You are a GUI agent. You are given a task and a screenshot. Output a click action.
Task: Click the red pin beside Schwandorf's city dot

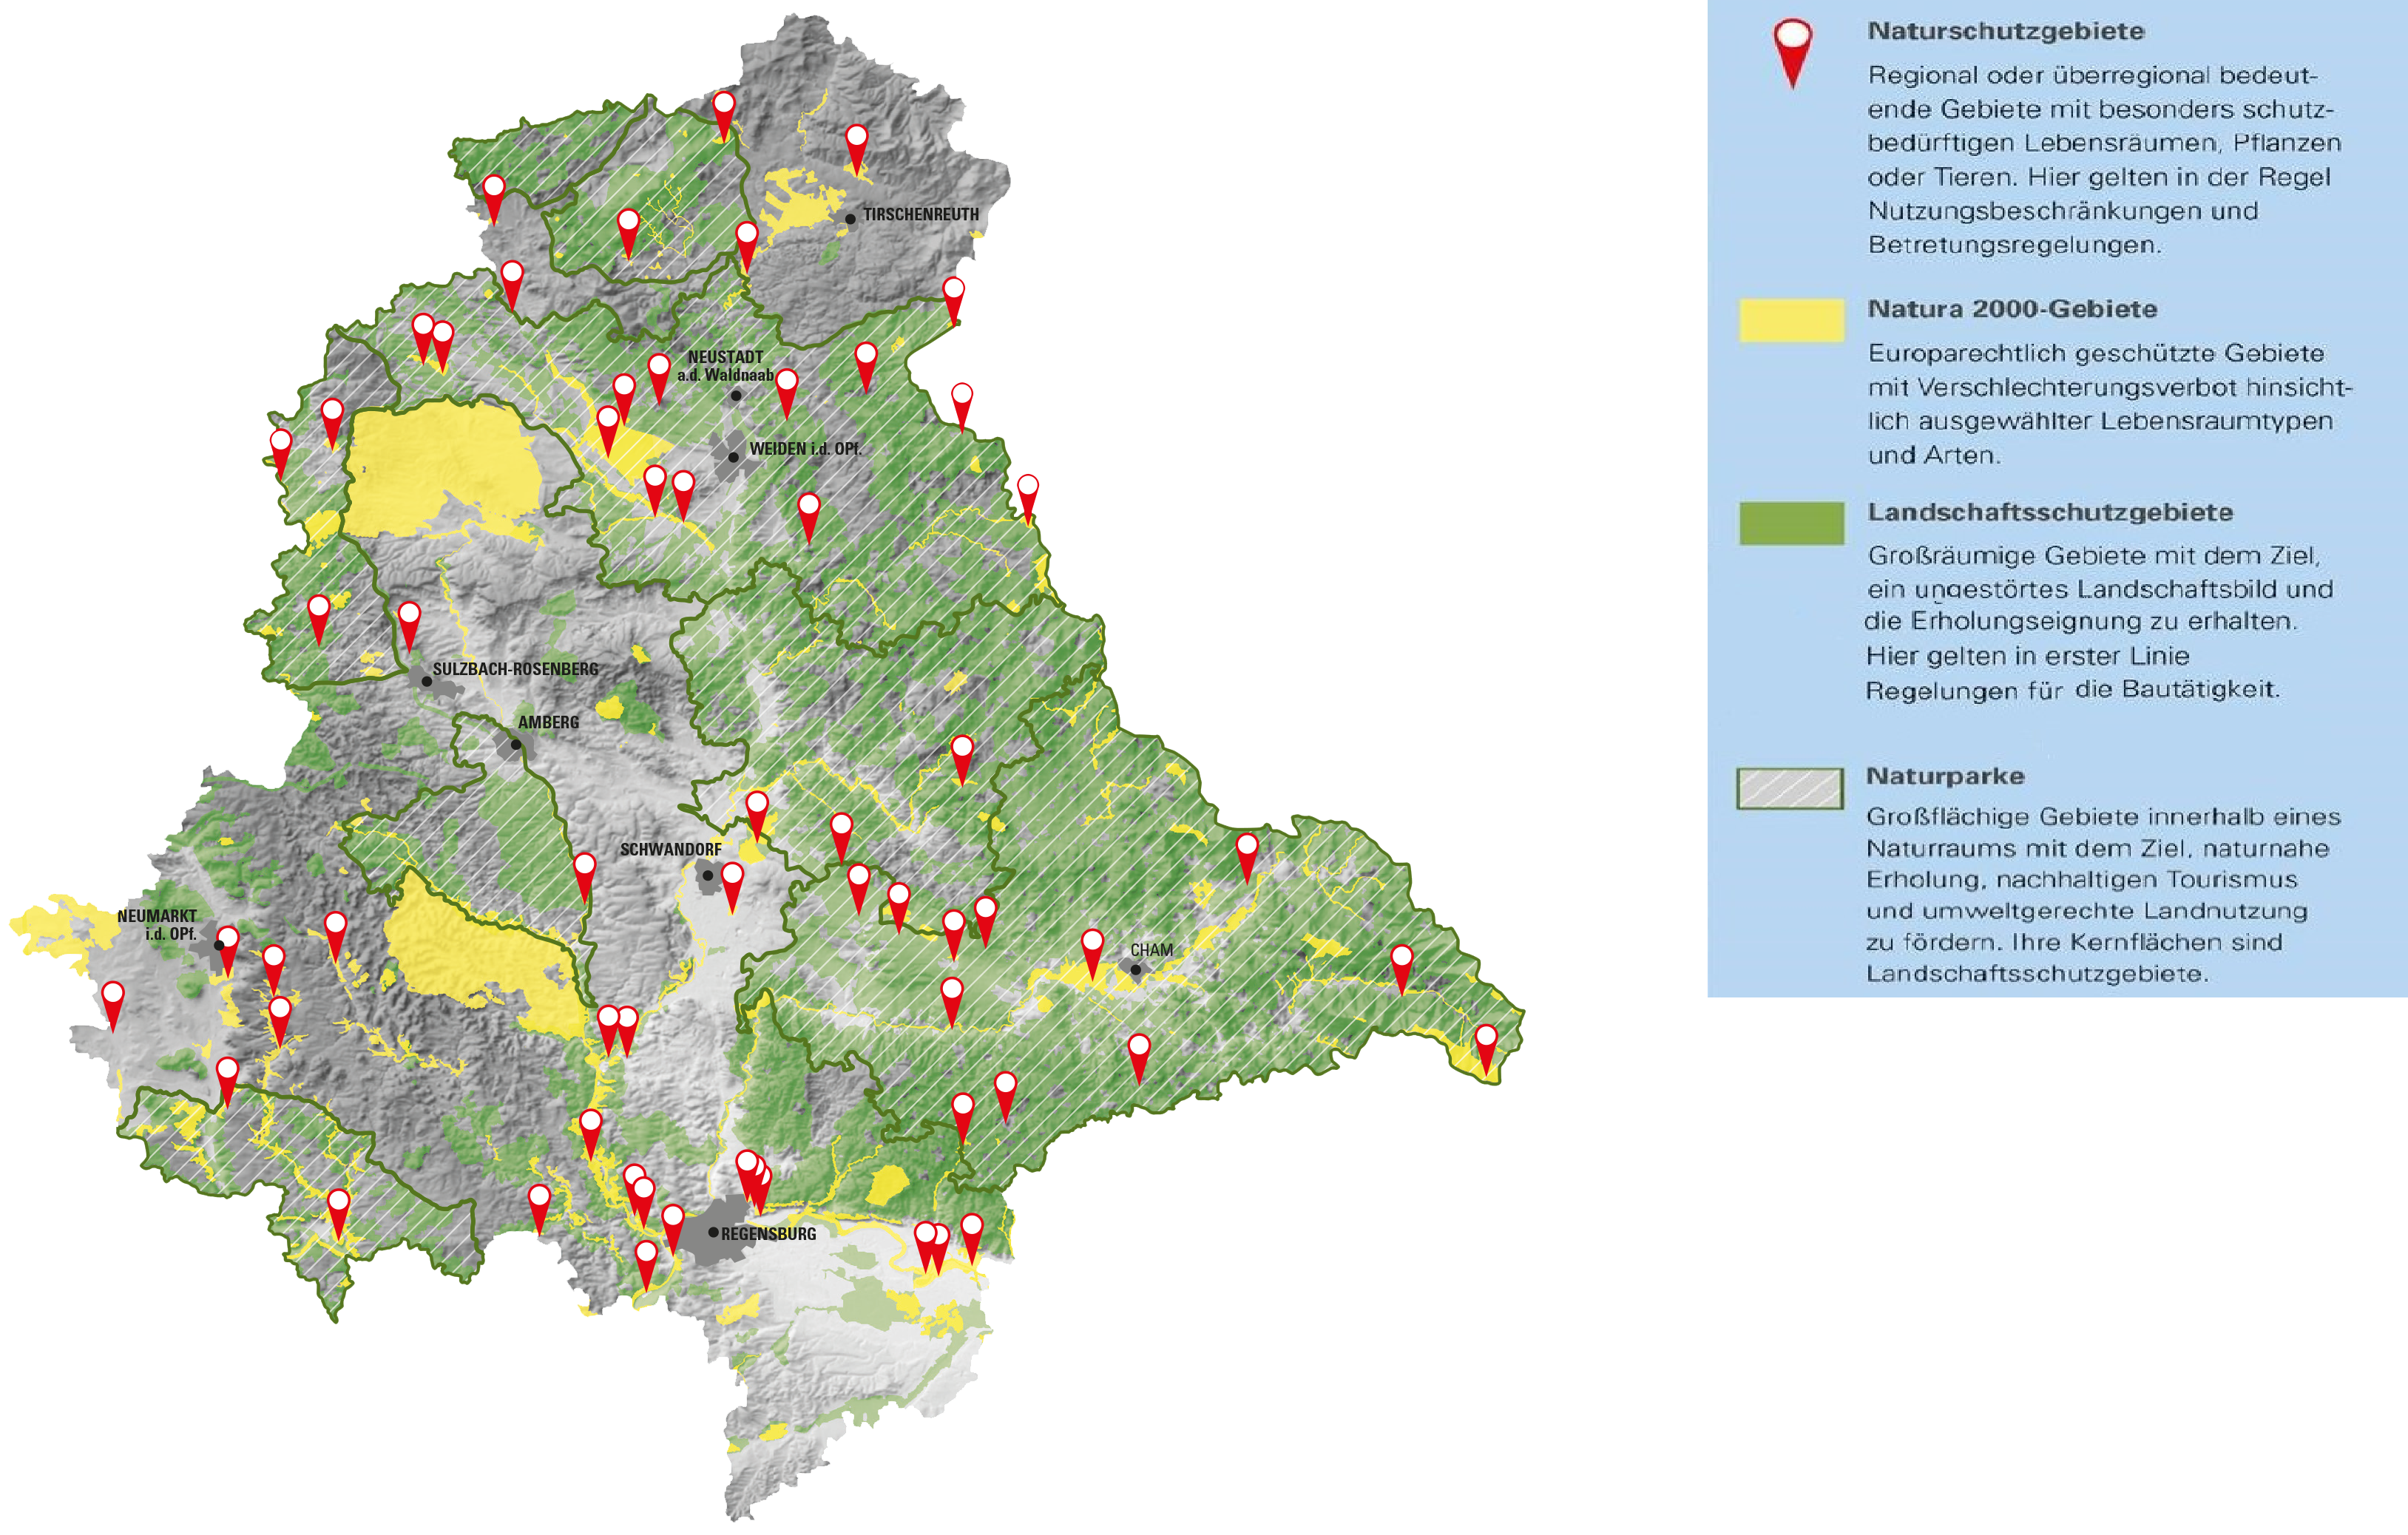(732, 887)
